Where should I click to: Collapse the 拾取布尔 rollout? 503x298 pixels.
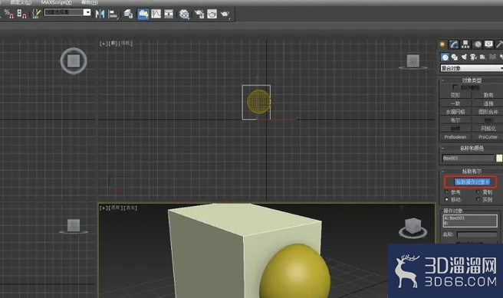pyautogui.click(x=471, y=172)
